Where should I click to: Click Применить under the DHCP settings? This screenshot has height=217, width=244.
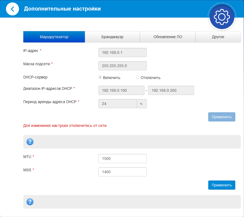(221, 117)
